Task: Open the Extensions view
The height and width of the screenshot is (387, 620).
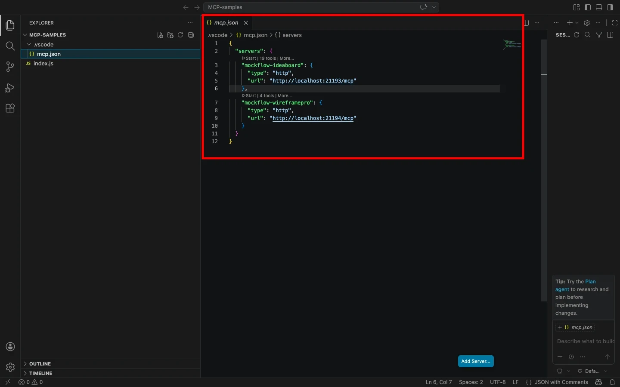Action: click(10, 108)
